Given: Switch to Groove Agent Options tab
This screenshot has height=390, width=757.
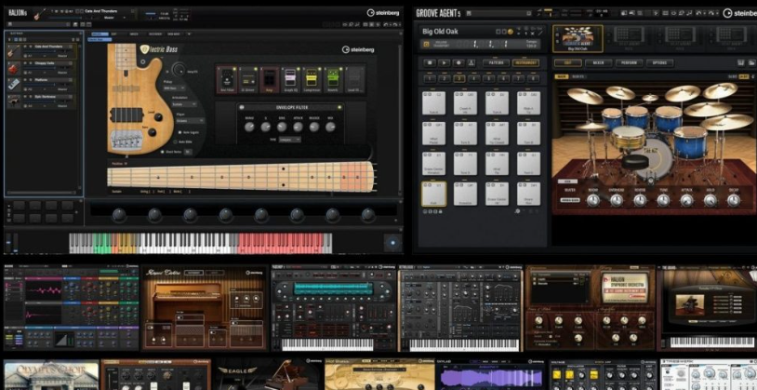Looking at the screenshot, I should coord(660,62).
